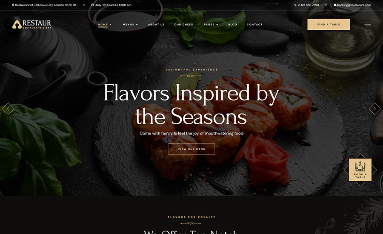The height and width of the screenshot is (234, 383).
Task: Click the Find a Table button
Action: pyautogui.click(x=329, y=24)
